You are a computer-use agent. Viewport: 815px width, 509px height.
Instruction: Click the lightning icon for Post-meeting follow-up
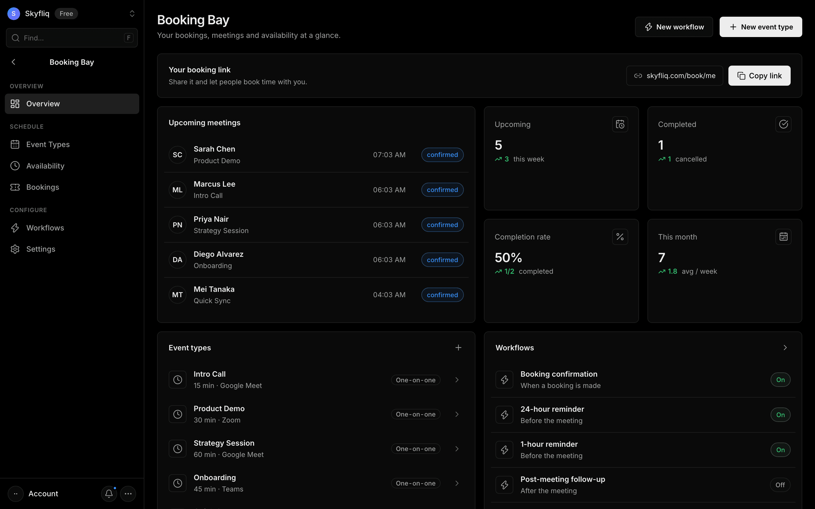[504, 485]
